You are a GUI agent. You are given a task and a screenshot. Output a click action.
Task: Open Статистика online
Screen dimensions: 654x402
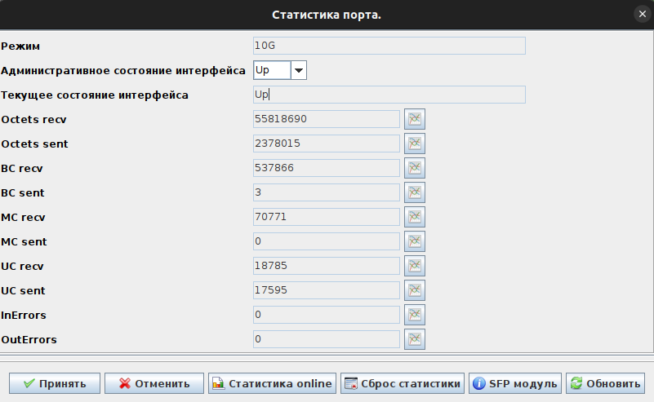[x=272, y=383]
